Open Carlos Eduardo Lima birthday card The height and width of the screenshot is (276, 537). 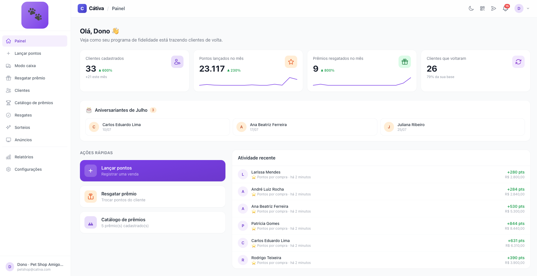(158, 127)
